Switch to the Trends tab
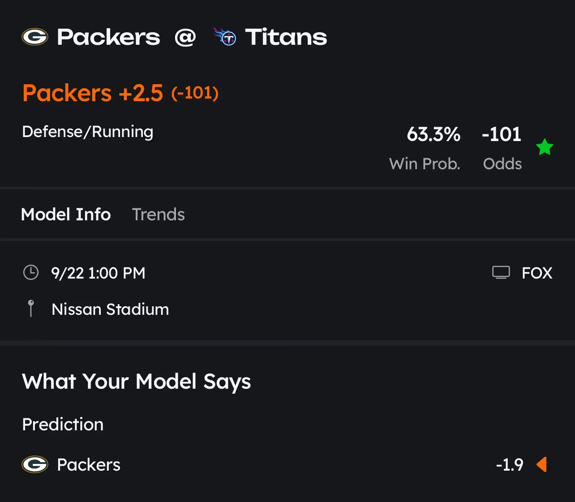Viewport: 575px width, 502px height. [x=158, y=215]
